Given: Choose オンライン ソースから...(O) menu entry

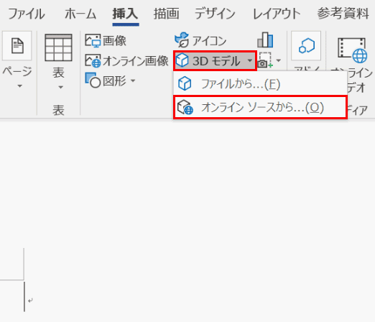Looking at the screenshot, I should (260, 107).
